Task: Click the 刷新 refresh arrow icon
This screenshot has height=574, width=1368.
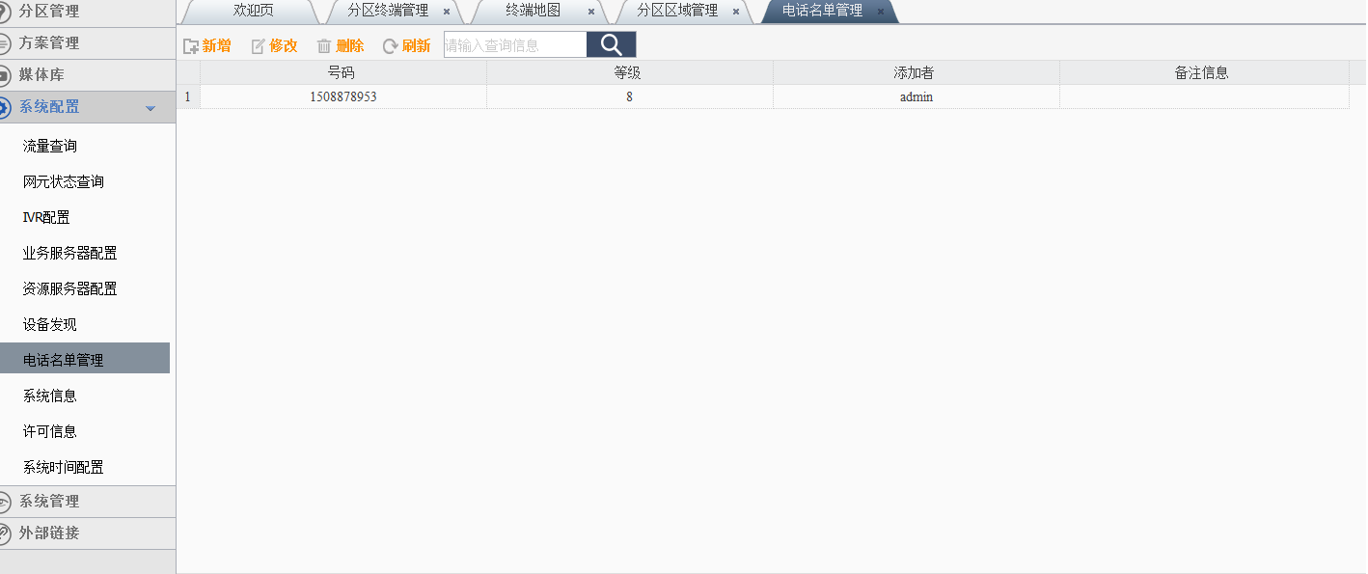Action: coord(391,46)
